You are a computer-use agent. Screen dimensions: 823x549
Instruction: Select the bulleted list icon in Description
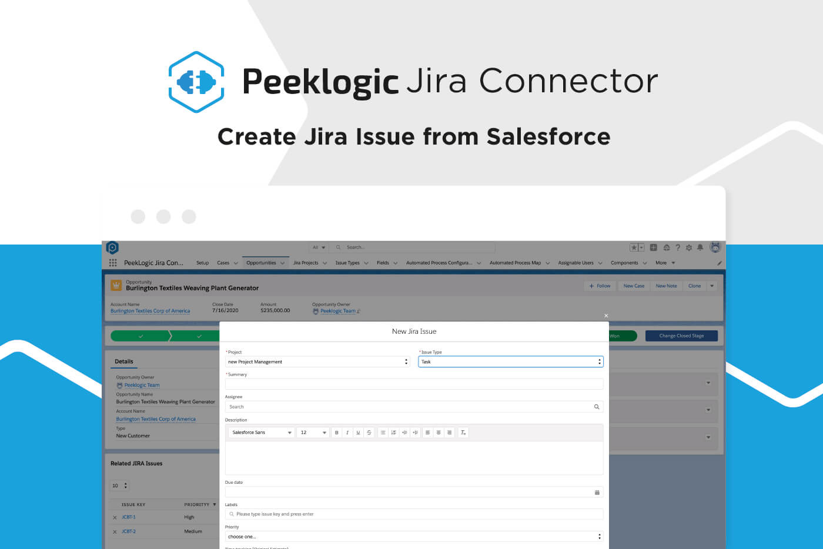coord(383,432)
